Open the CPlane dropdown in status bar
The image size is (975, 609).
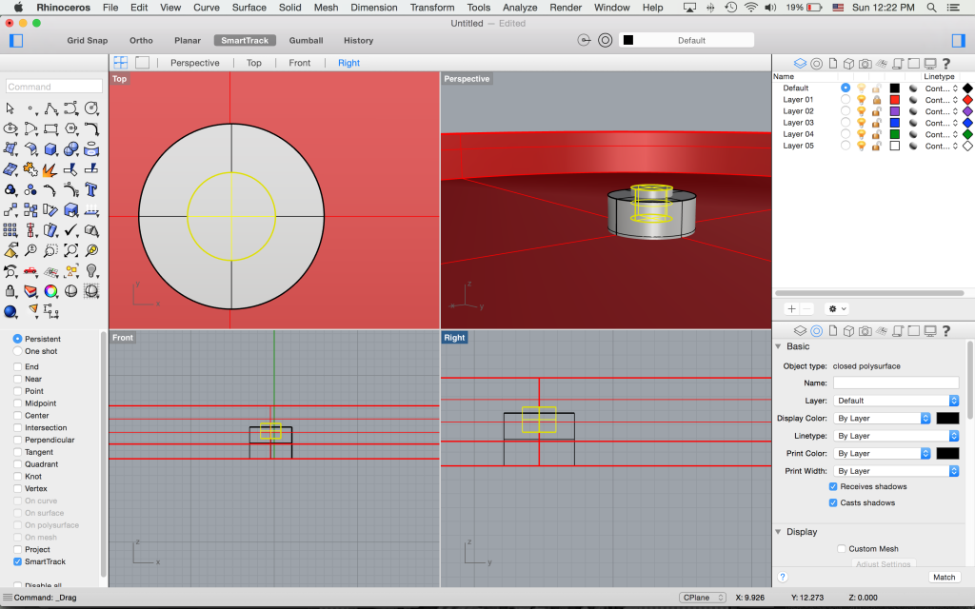tap(703, 598)
